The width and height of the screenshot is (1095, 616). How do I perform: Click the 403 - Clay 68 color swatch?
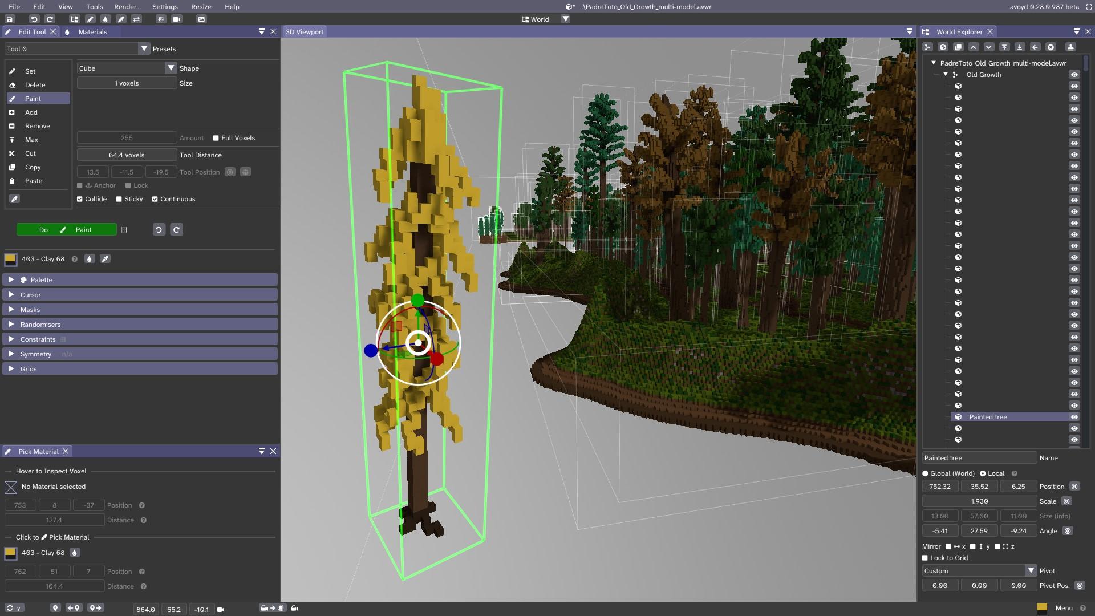(10, 260)
